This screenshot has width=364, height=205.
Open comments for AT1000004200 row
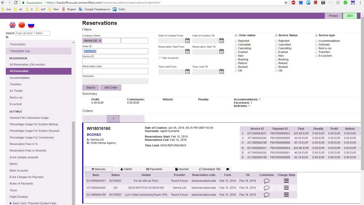pyautogui.click(x=266, y=188)
